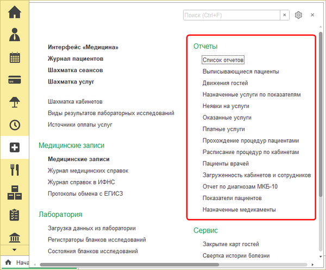Click the scroll right arrow

pos(312,265)
